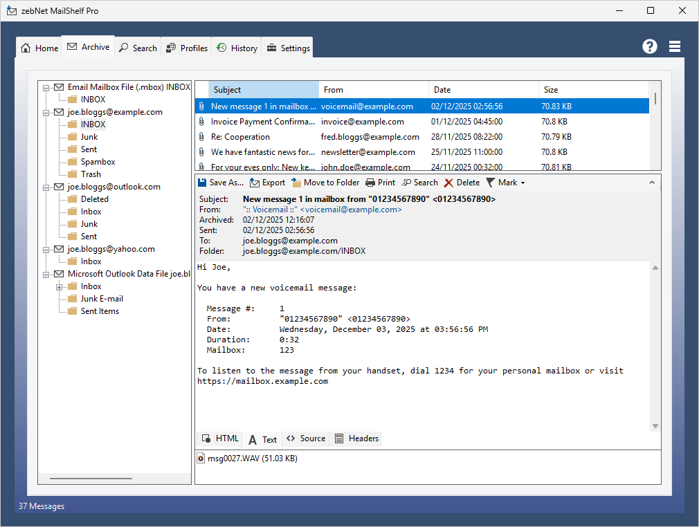Click the Save As disk icon
The image size is (699, 527).
pyautogui.click(x=202, y=183)
